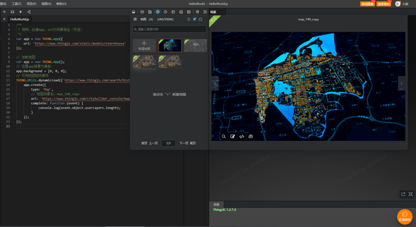Viewport: 416px width, 227px height.
Task: Click the magnifier icon under map preview
Action: [224, 137]
